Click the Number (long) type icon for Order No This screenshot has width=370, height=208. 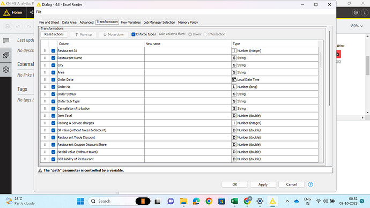click(234, 87)
